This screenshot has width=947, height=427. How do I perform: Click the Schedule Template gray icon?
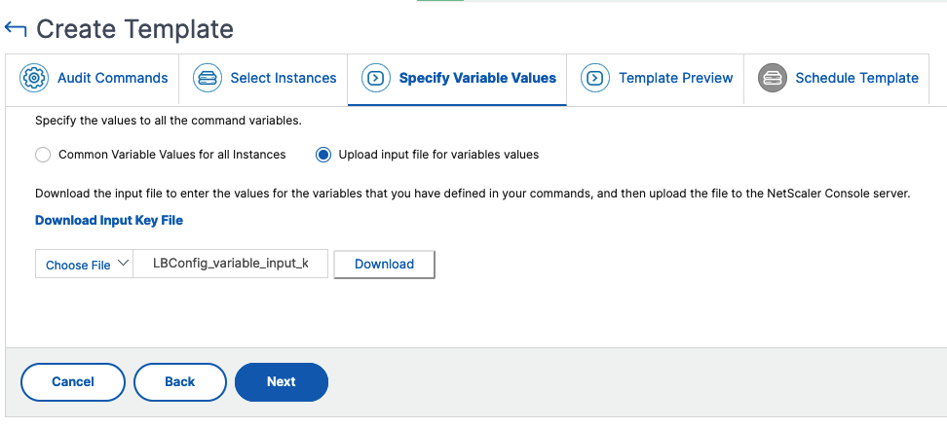click(773, 78)
